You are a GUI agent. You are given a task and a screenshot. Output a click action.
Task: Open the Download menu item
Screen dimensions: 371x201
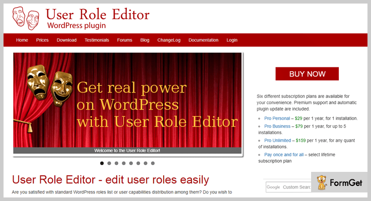point(66,40)
